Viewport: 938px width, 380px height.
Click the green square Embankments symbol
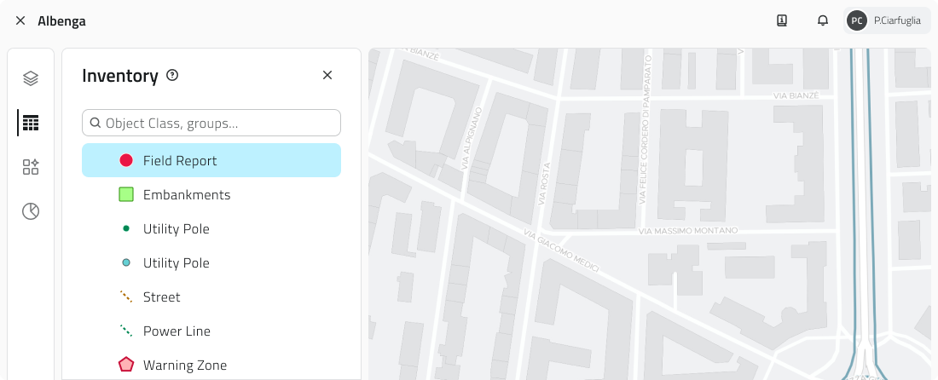pyautogui.click(x=126, y=194)
